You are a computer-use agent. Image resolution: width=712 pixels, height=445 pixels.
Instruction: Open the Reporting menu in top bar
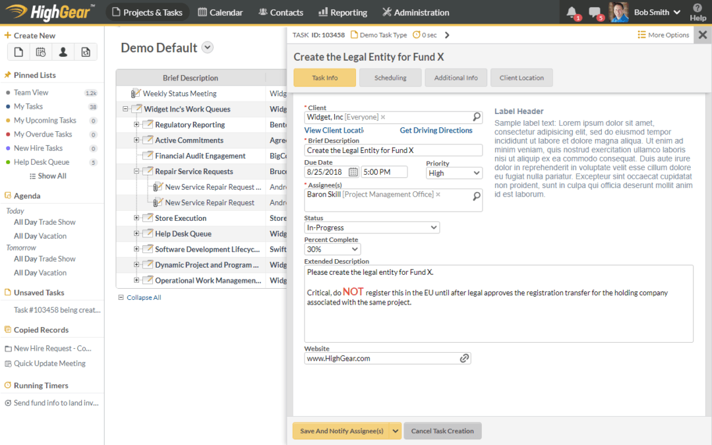(x=342, y=12)
